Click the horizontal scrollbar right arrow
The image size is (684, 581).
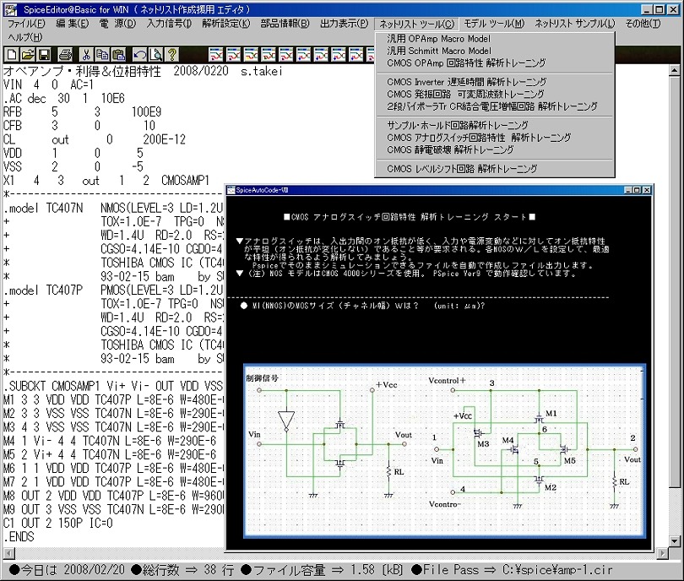(x=663, y=553)
